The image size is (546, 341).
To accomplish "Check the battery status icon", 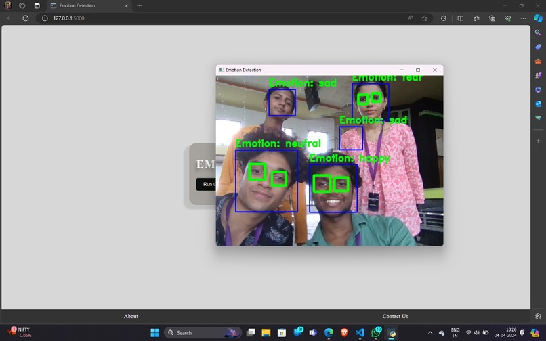I will coord(486,333).
